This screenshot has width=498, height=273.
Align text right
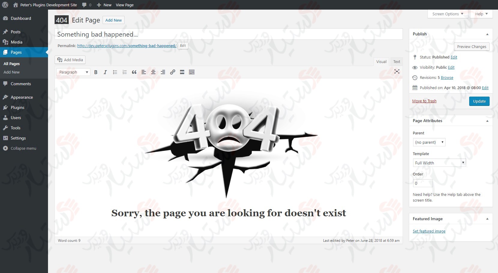pos(163,72)
